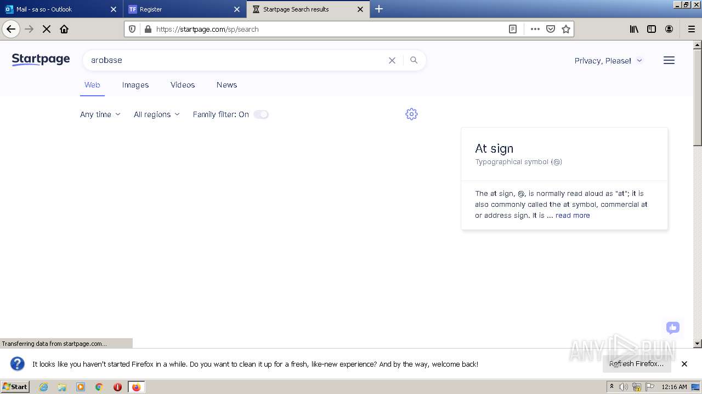Image resolution: width=702 pixels, height=394 pixels.
Task: Focus the arobase search field
Action: tap(236, 60)
